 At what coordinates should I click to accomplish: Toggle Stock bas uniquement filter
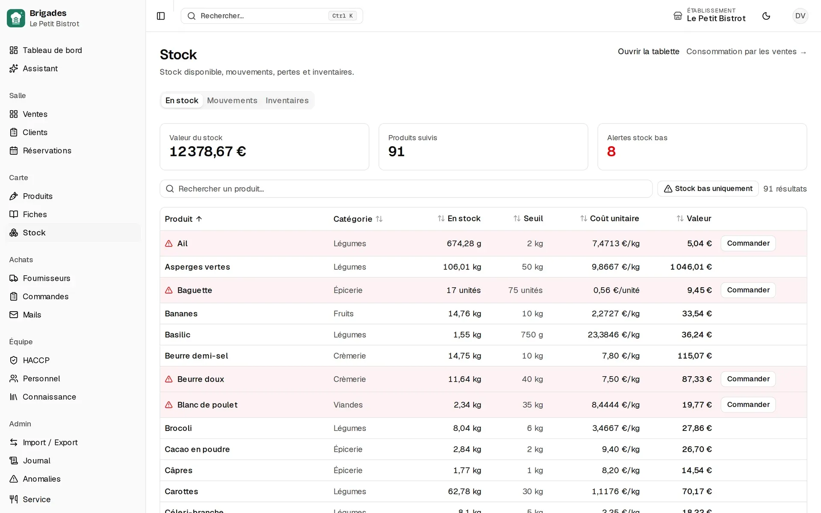tap(708, 189)
